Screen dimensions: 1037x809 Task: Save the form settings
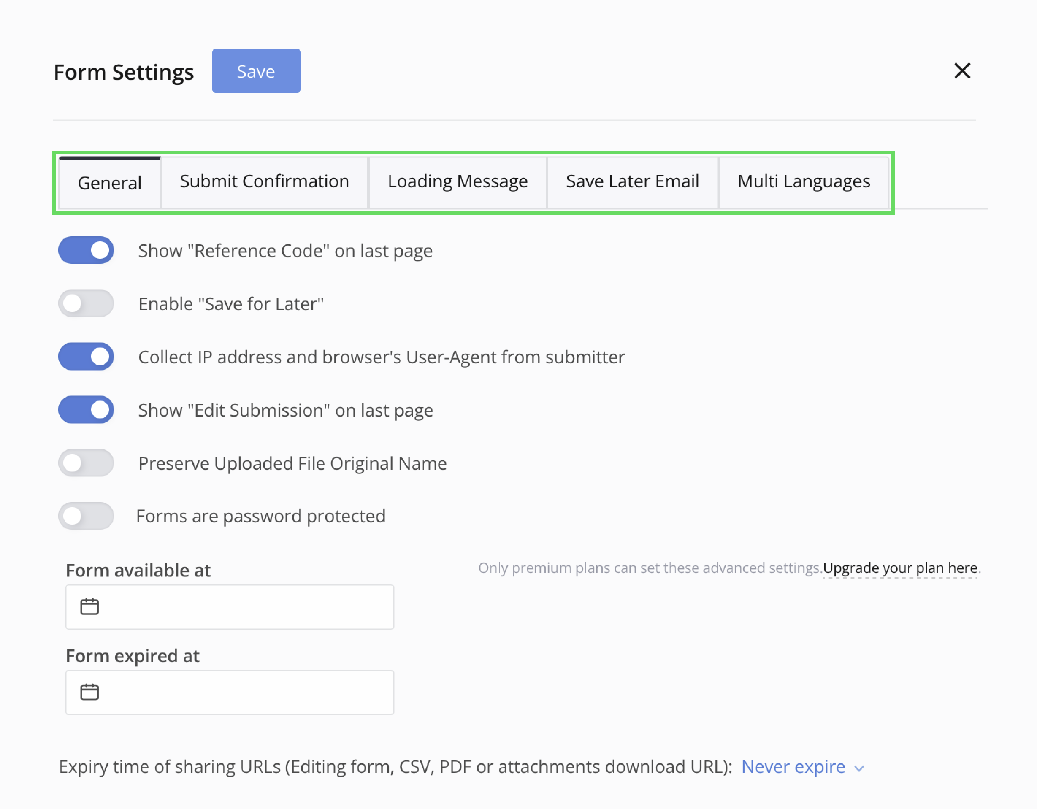click(x=256, y=71)
